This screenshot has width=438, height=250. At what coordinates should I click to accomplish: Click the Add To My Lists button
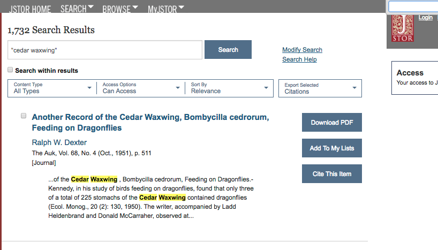[332, 148]
